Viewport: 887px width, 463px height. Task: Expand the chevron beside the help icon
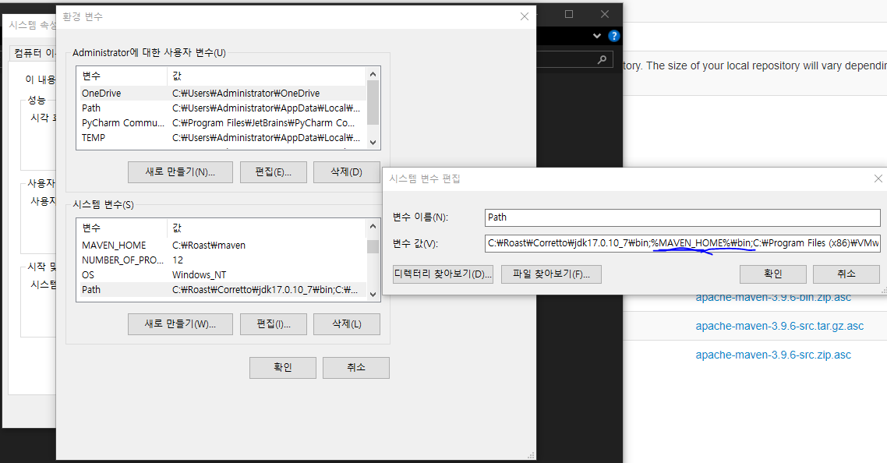pyautogui.click(x=597, y=36)
